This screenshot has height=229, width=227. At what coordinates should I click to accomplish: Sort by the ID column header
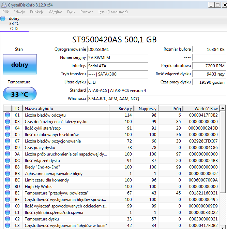[17, 108]
